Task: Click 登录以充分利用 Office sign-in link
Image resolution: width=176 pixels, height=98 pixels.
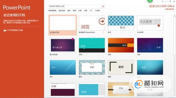Action: tap(162, 6)
